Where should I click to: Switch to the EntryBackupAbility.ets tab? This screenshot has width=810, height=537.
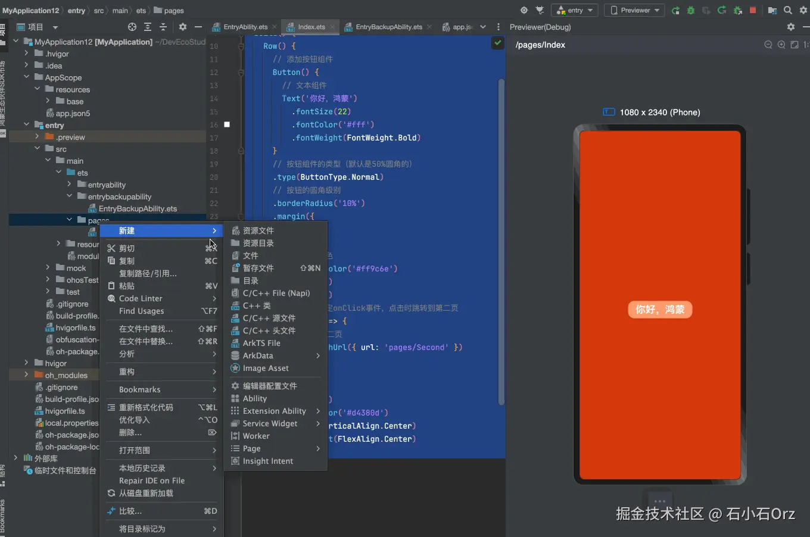point(388,27)
